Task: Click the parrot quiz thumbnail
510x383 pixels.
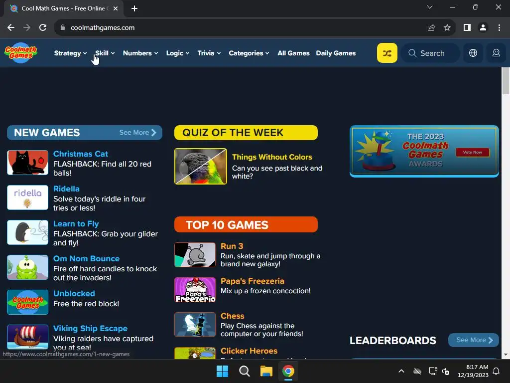Action: [x=201, y=166]
